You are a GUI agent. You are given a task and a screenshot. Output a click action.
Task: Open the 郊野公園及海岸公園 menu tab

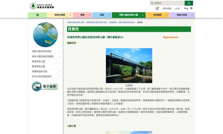coord(129,15)
